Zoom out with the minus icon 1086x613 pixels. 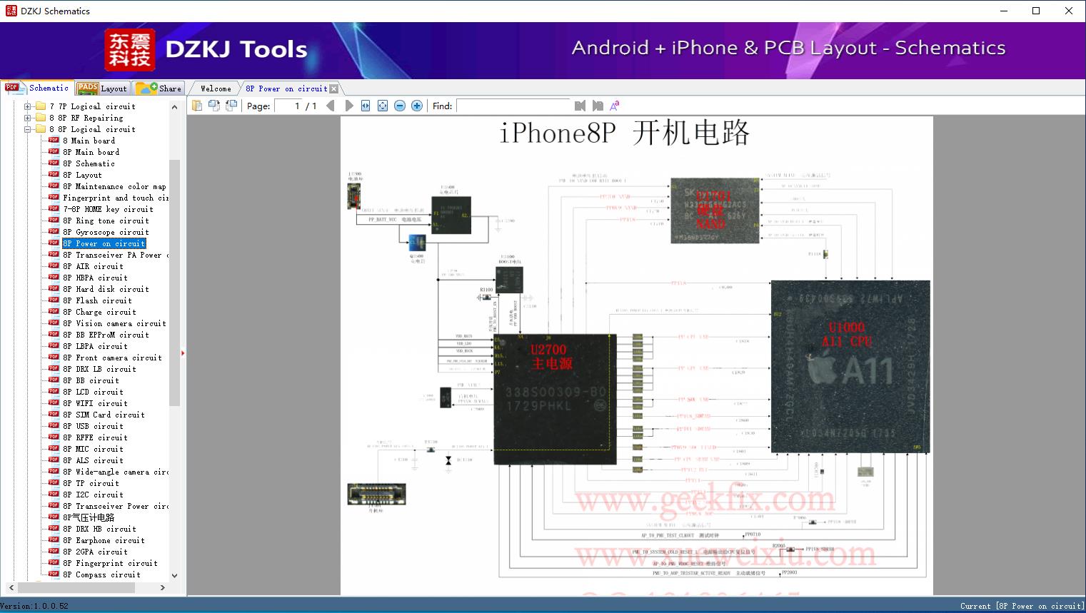[x=400, y=106]
